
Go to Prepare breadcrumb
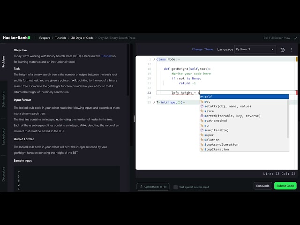click(45, 38)
